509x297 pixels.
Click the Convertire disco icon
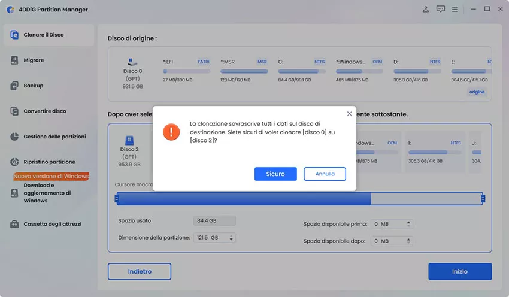[14, 111]
